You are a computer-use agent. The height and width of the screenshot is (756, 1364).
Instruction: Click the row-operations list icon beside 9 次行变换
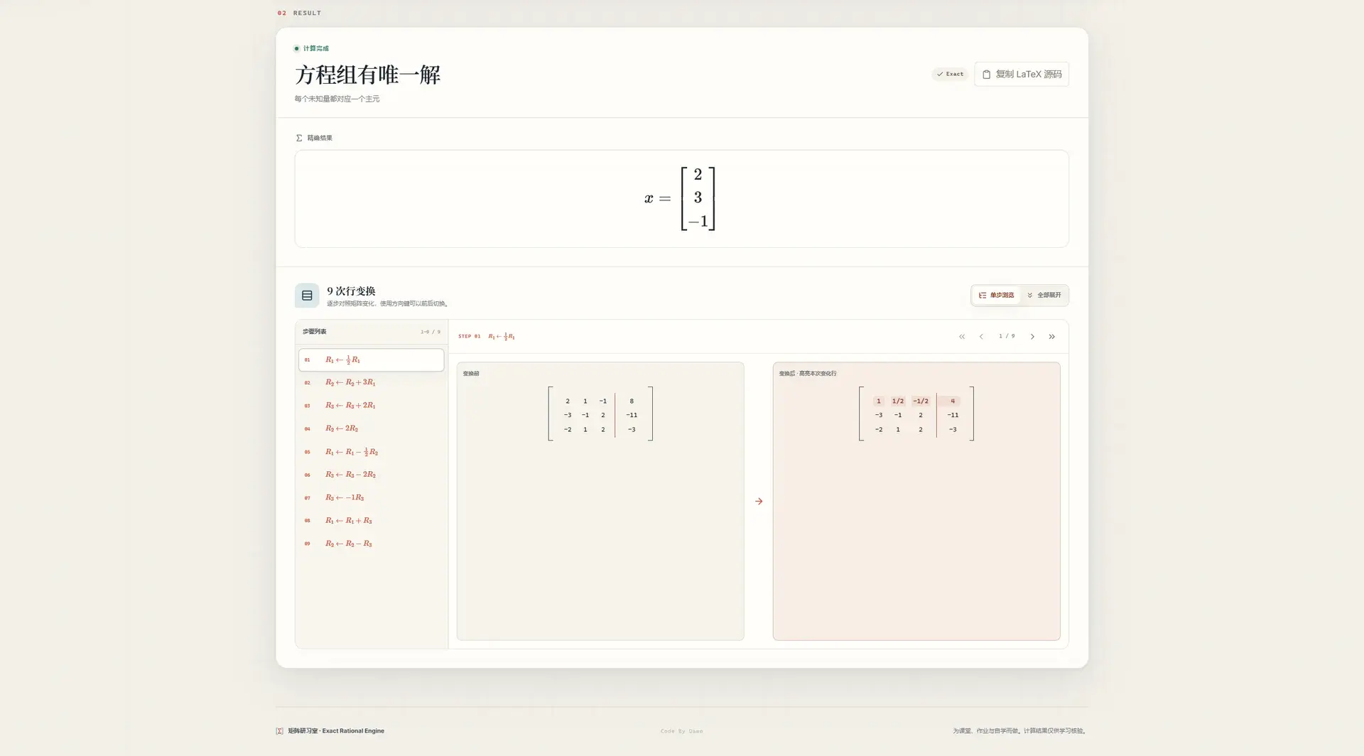(x=307, y=296)
